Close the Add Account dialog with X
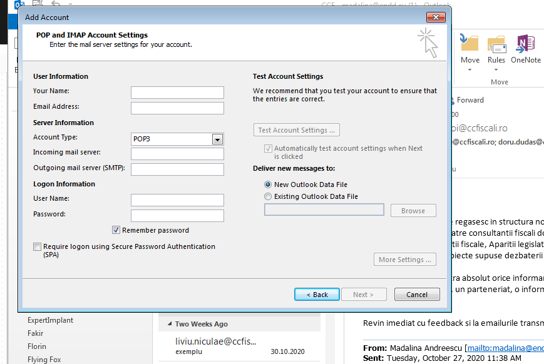 pyautogui.click(x=435, y=17)
